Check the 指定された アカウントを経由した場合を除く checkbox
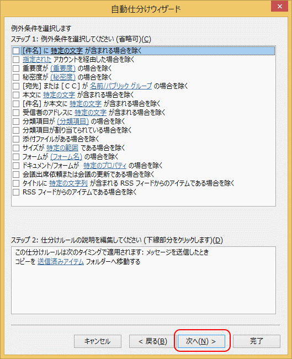The height and width of the screenshot is (359, 292). 16,60
